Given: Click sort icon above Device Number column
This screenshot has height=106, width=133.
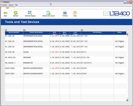Looking at the screenshot, I should pyautogui.click(x=6, y=30).
